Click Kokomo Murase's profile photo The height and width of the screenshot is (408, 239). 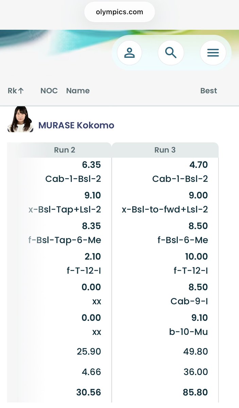coord(20,119)
